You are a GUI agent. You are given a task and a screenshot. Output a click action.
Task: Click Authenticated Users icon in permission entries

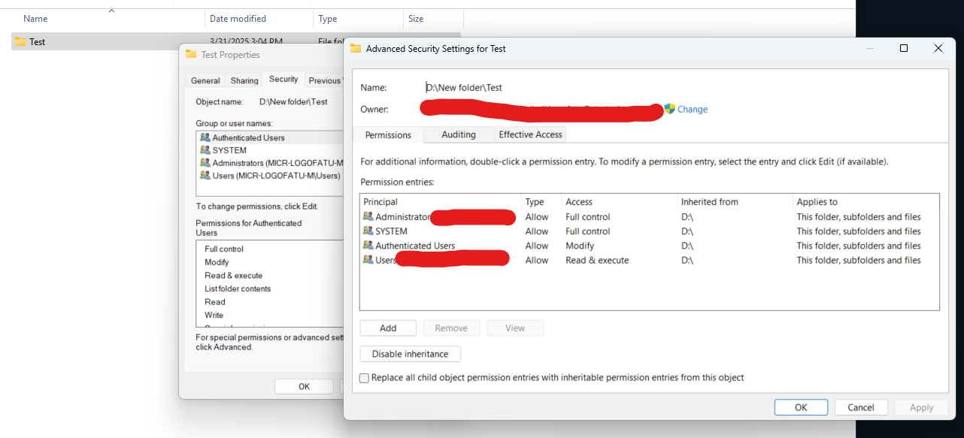click(368, 246)
